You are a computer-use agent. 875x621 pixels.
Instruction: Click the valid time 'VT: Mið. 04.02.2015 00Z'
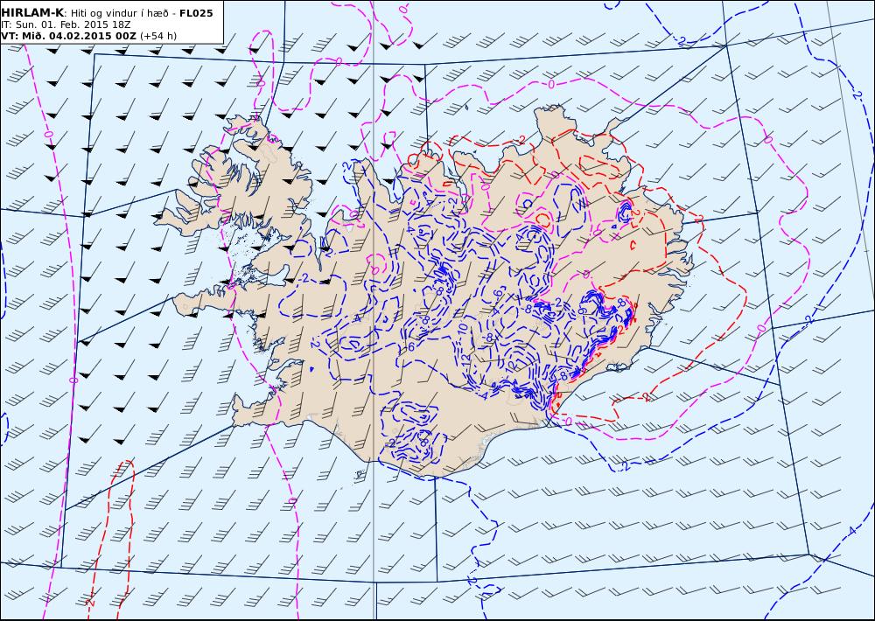68,36
